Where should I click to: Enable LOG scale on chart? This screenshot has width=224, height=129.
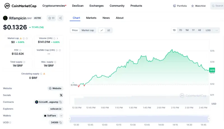[x=208, y=30]
